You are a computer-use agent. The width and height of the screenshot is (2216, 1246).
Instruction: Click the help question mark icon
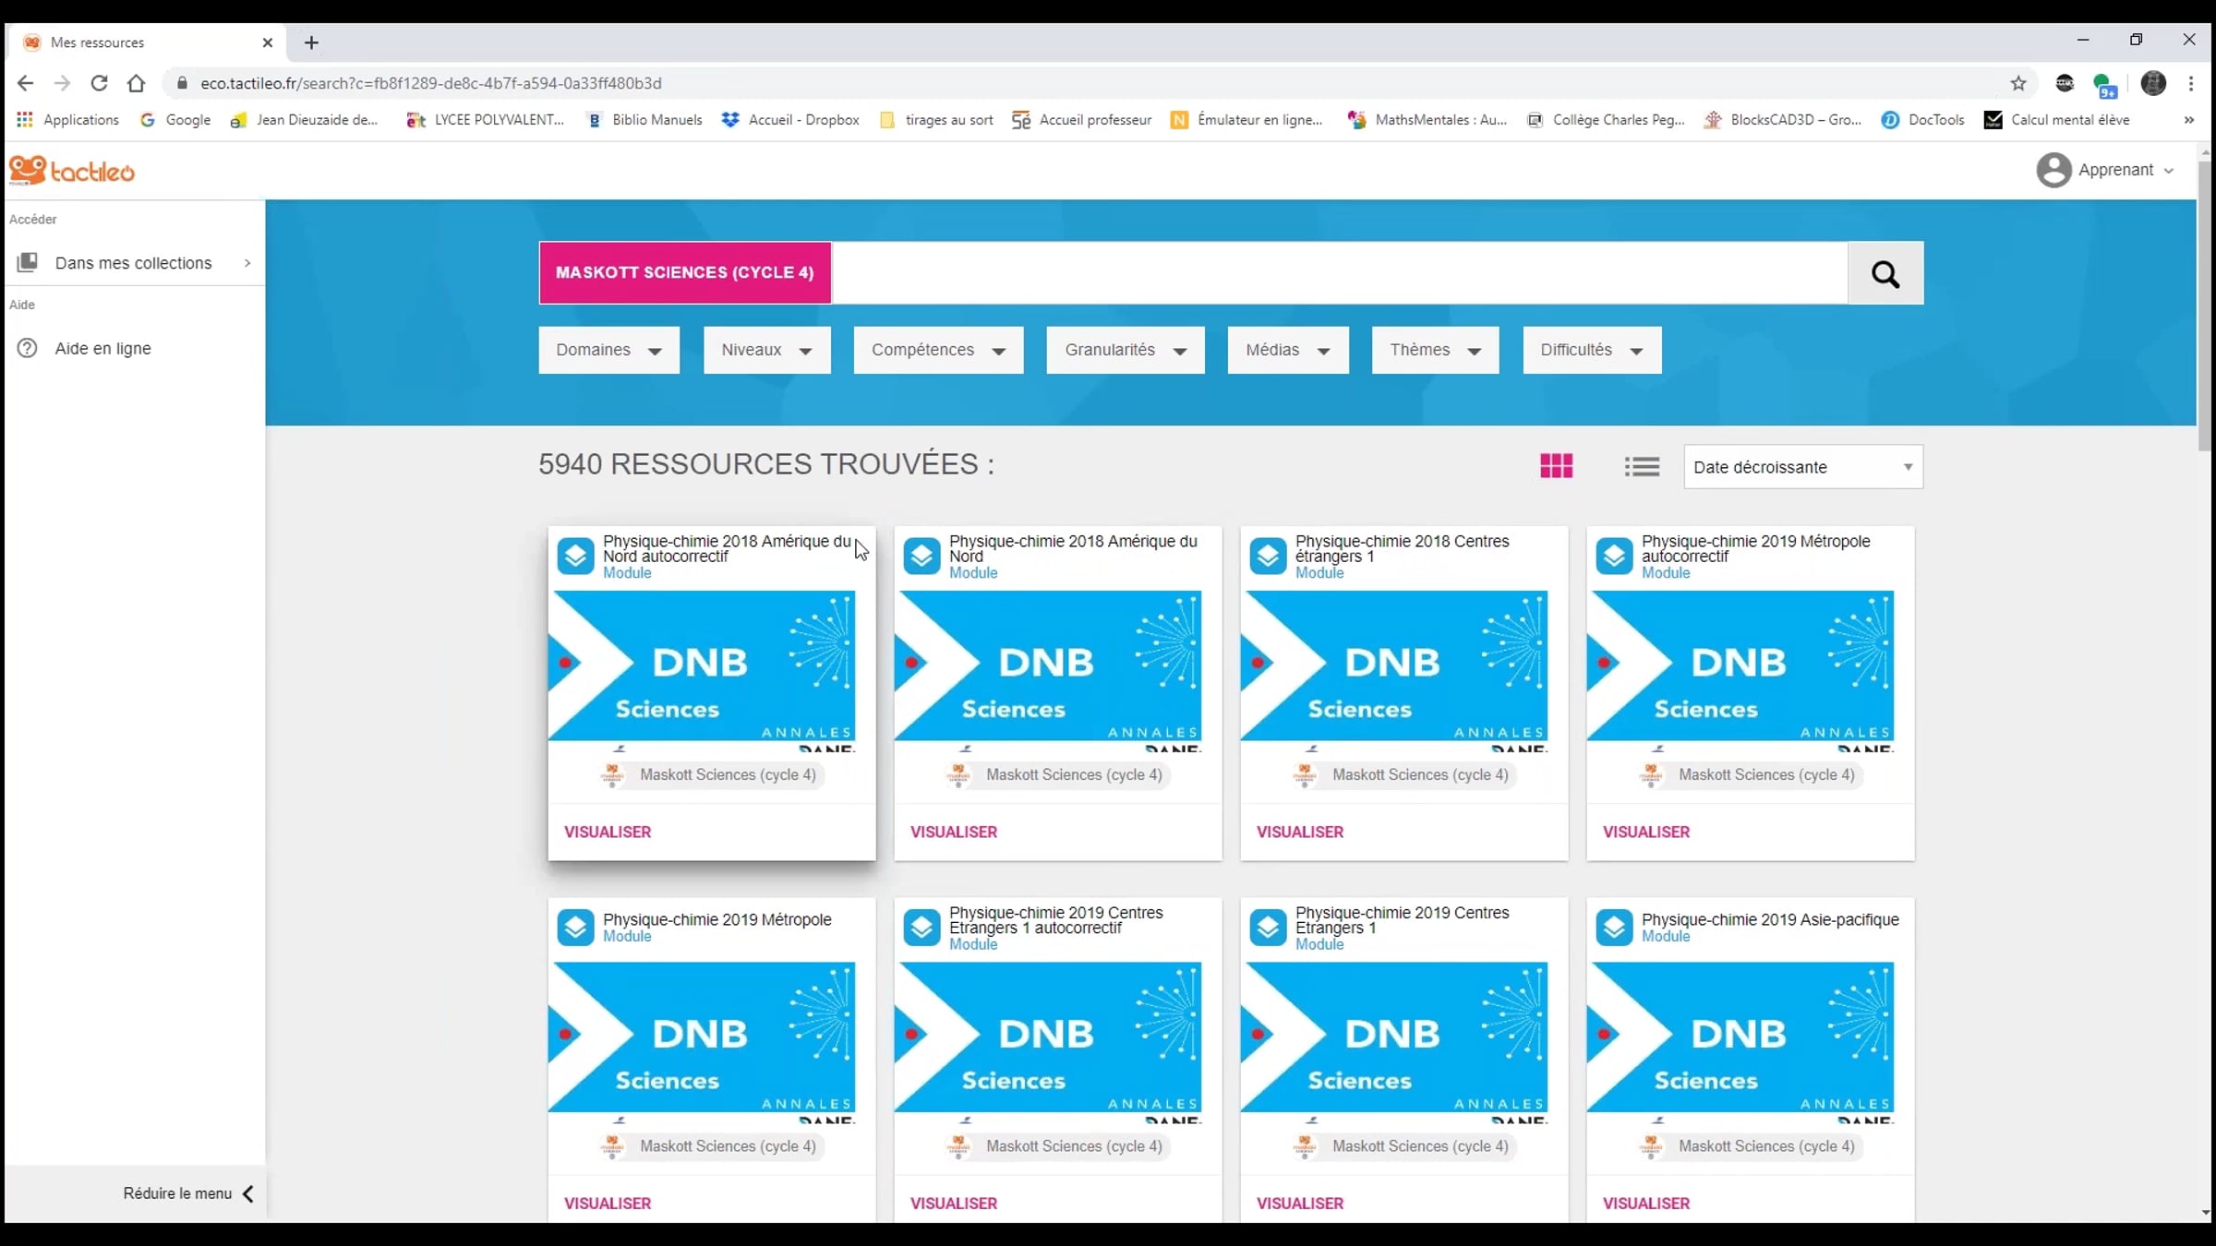28,348
